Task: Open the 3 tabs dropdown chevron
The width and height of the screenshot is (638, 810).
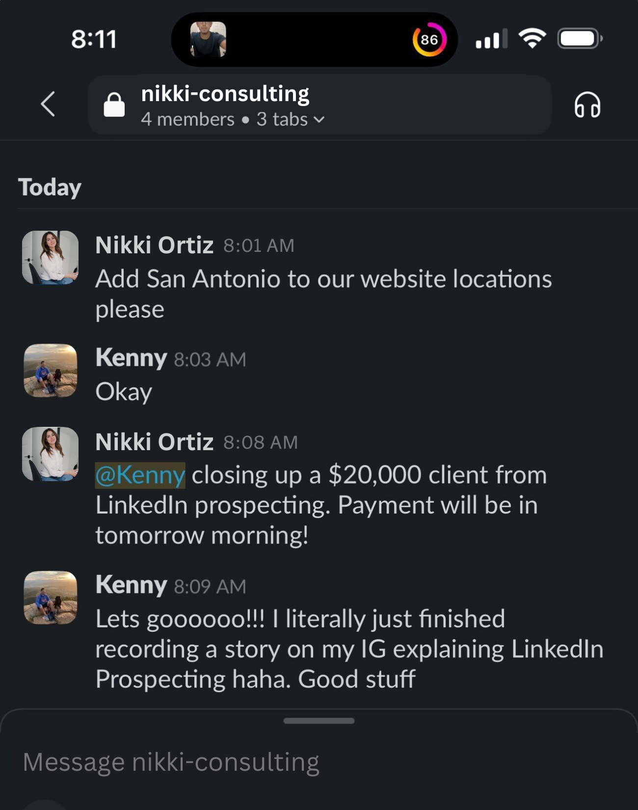Action: pos(319,119)
